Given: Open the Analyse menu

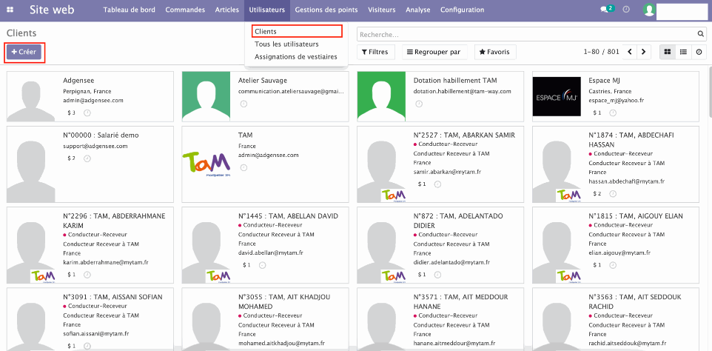Looking at the screenshot, I should click(x=418, y=10).
